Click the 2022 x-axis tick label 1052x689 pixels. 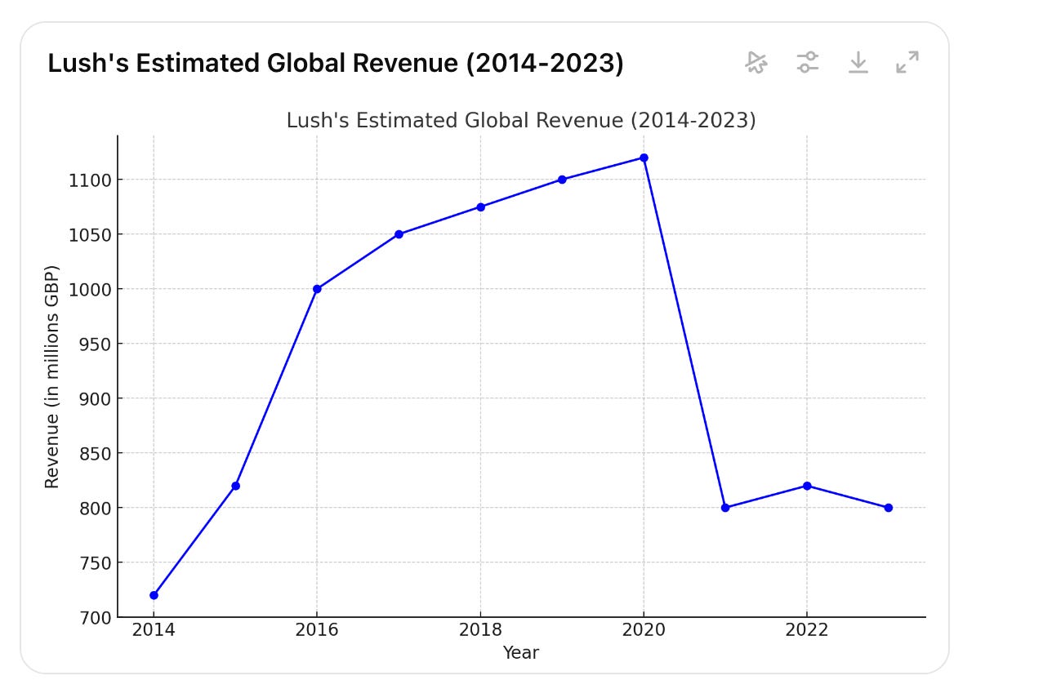(x=807, y=630)
